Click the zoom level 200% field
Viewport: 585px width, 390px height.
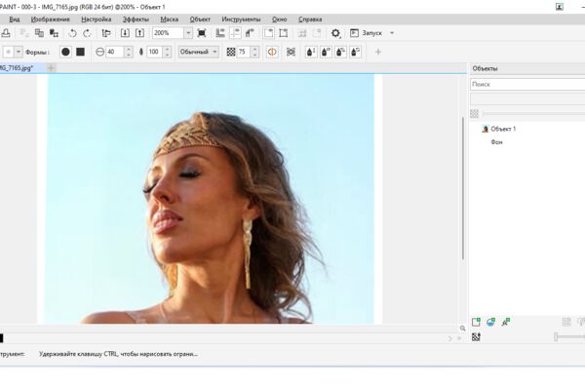click(168, 33)
